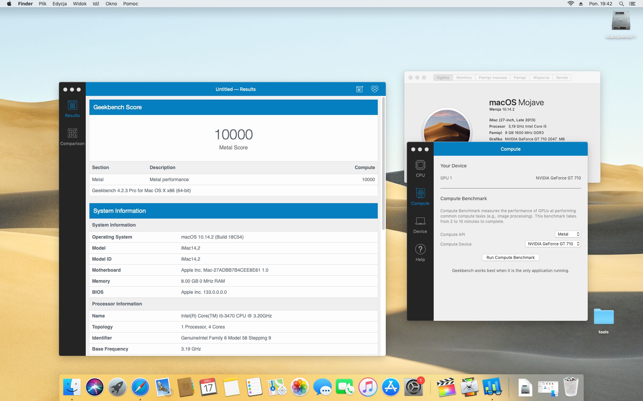Click the Dropbox icon in title bar
643x401 pixels.
[x=375, y=89]
